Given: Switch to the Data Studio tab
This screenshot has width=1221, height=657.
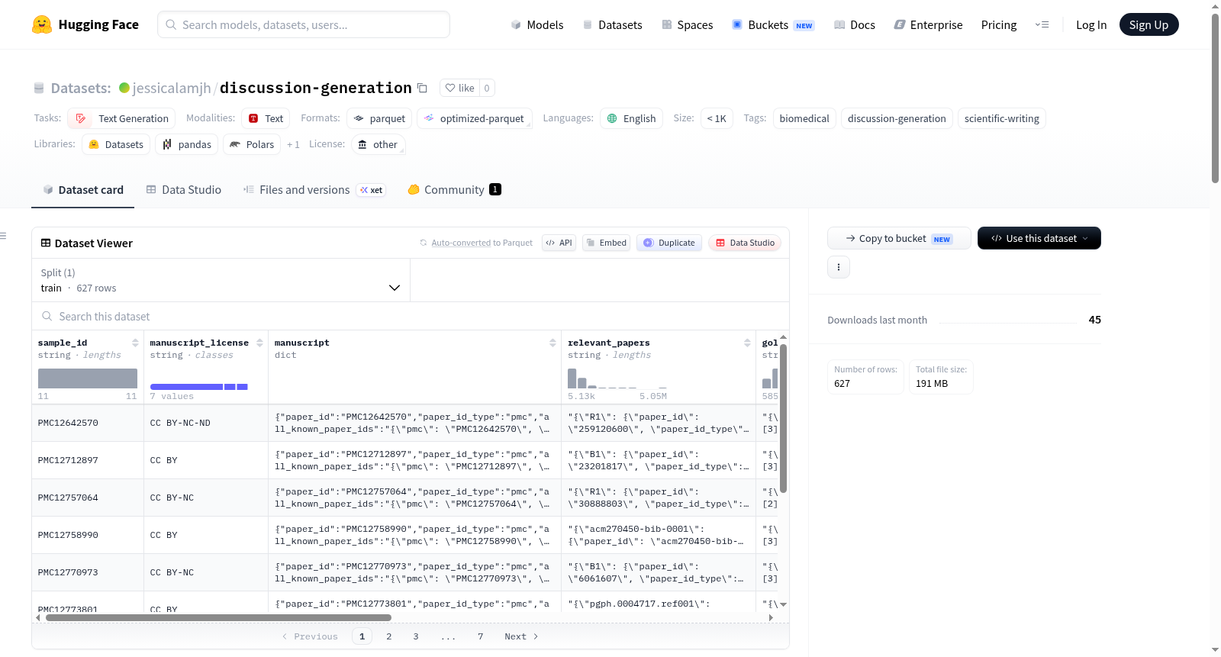Looking at the screenshot, I should (184, 190).
